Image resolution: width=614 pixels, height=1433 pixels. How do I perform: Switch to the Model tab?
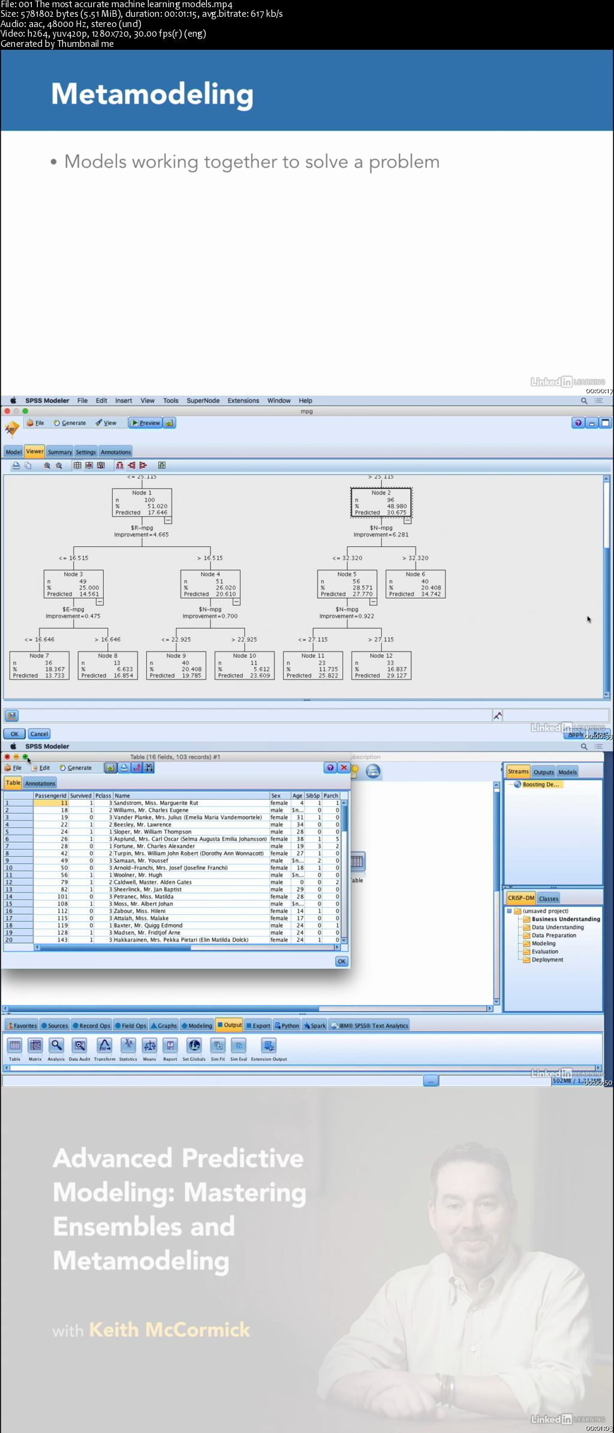pyautogui.click(x=14, y=452)
